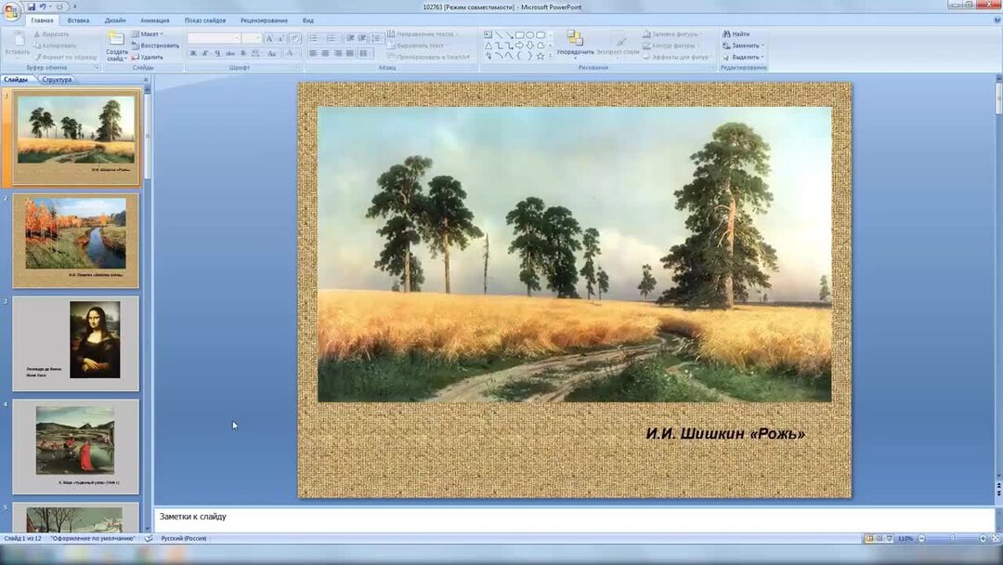Open the font name combo box

tap(215, 38)
